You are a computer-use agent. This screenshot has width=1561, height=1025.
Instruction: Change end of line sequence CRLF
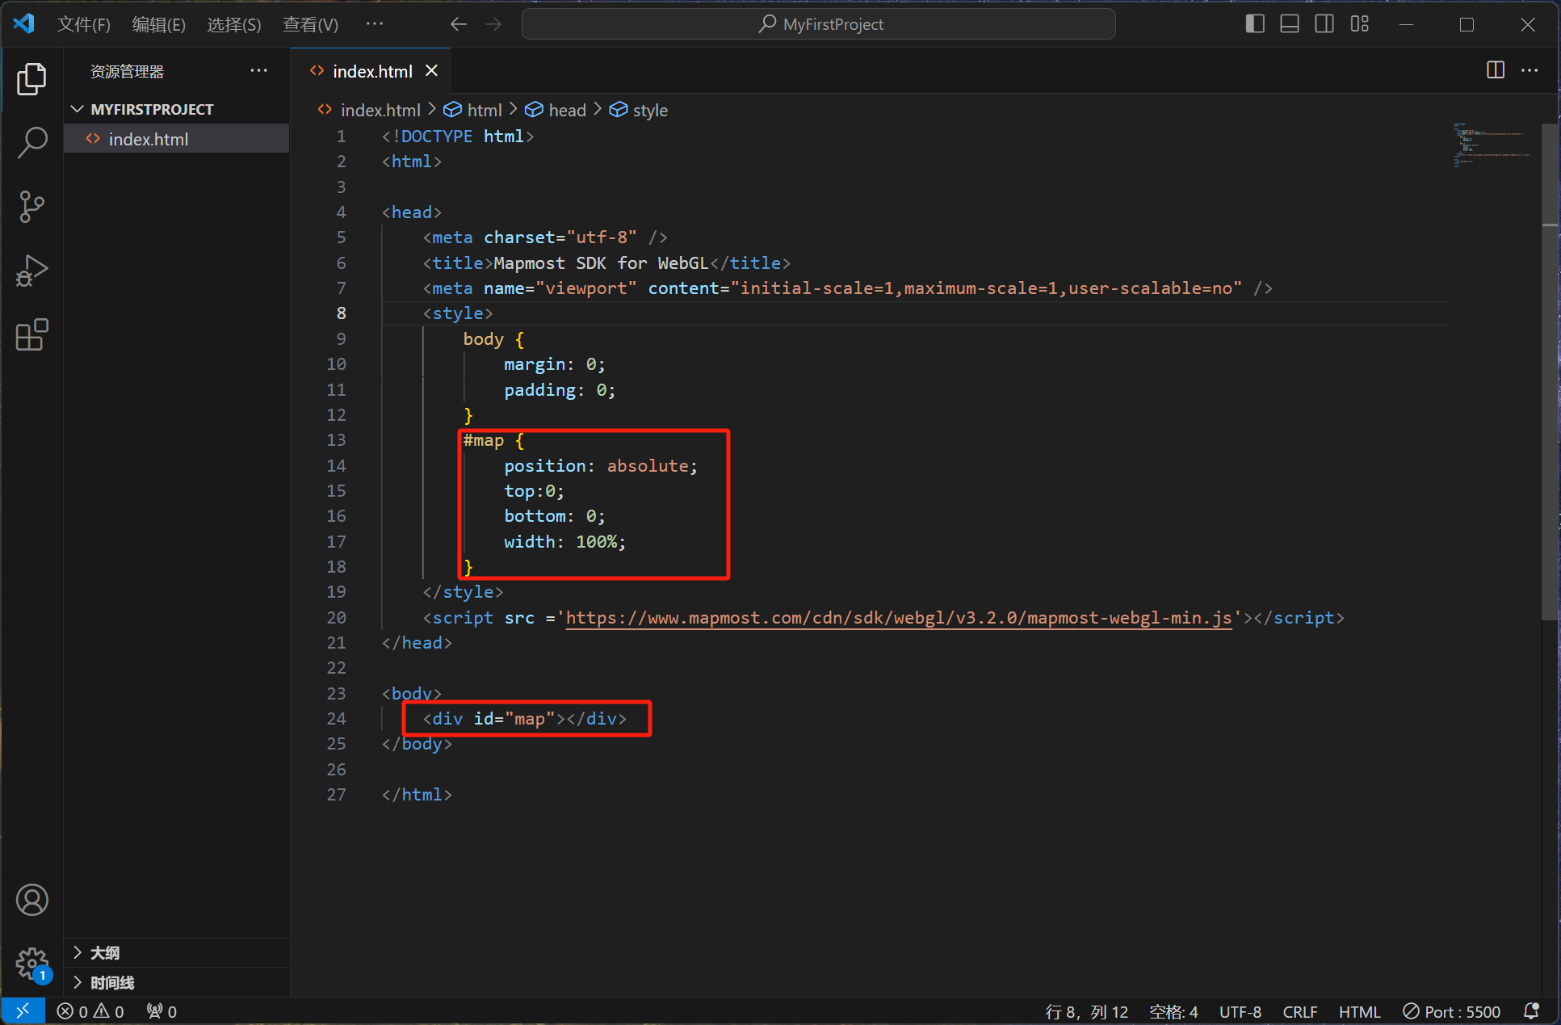coord(1299,1011)
